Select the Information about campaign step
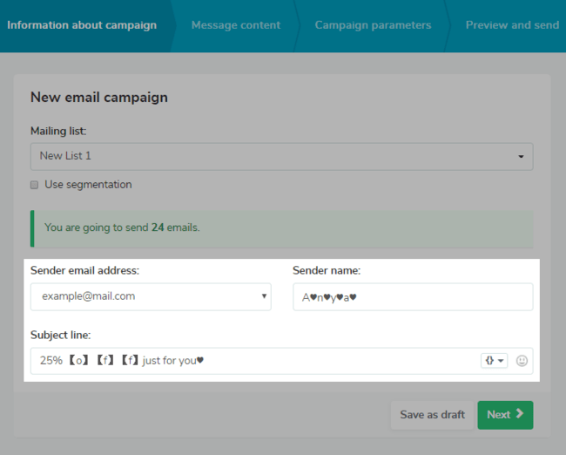 [x=82, y=25]
